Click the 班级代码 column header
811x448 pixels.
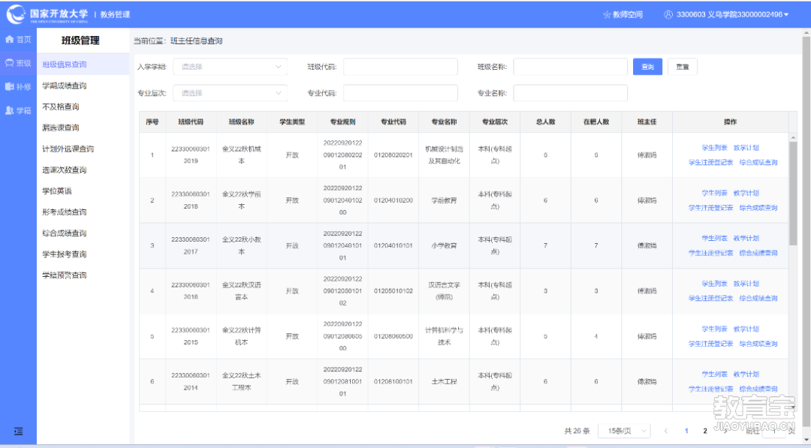(x=191, y=122)
